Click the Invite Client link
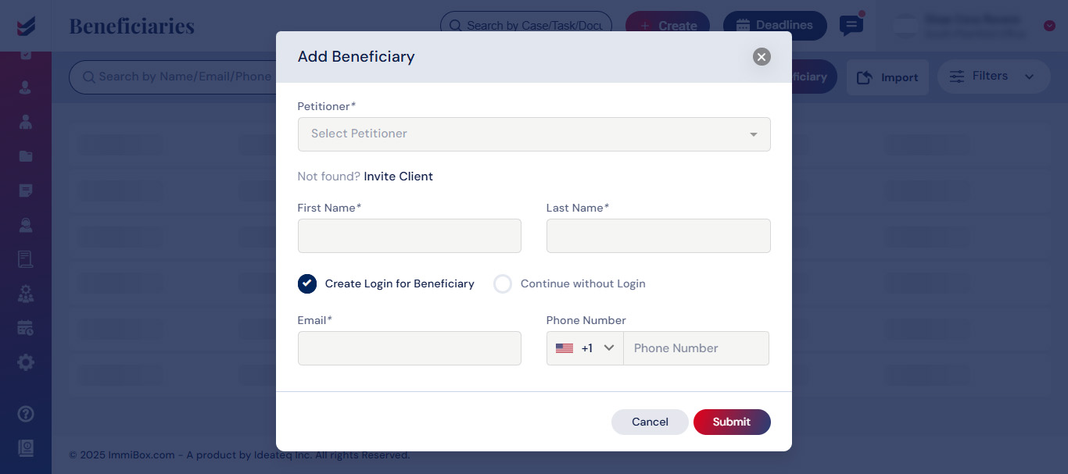 click(x=398, y=176)
